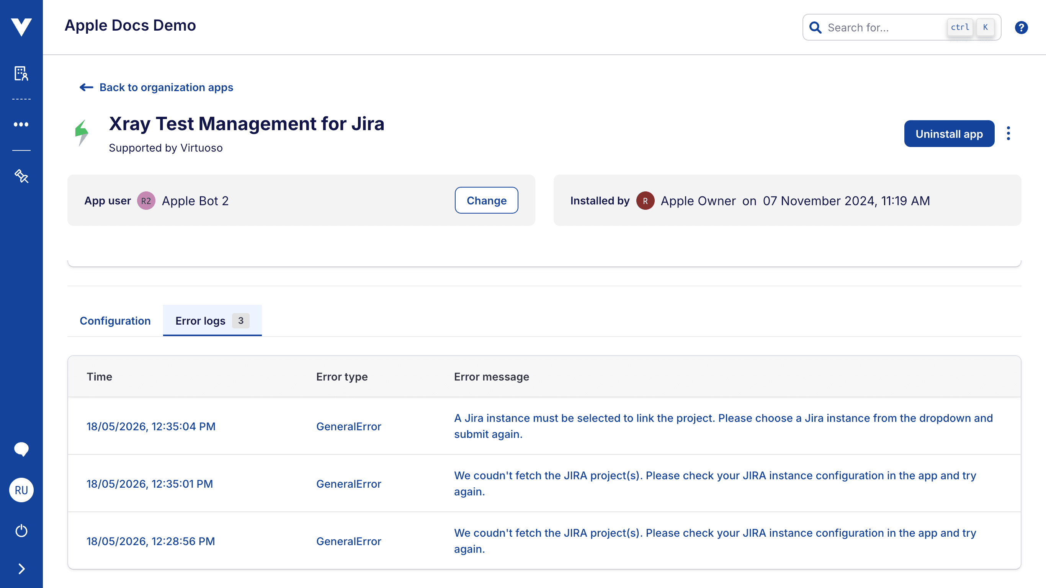Click the help question mark icon
Image resolution: width=1046 pixels, height=588 pixels.
(x=1021, y=27)
